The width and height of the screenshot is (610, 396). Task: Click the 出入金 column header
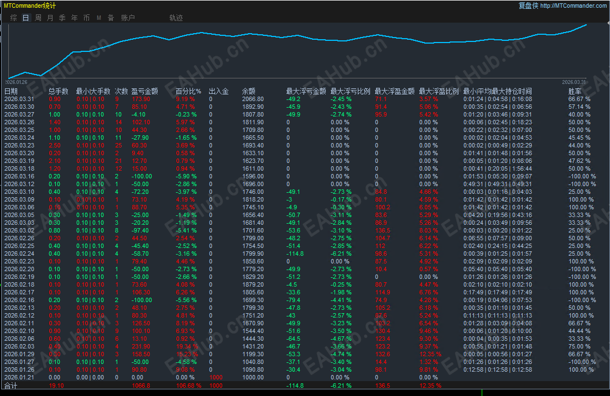point(218,91)
